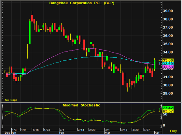Click the Dec month label
The width and height of the screenshot is (182, 135).
tap(7, 133)
